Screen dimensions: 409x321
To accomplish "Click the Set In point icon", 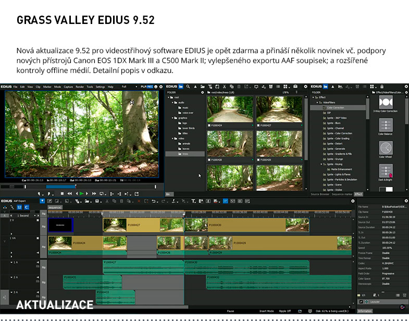I will tap(40, 194).
